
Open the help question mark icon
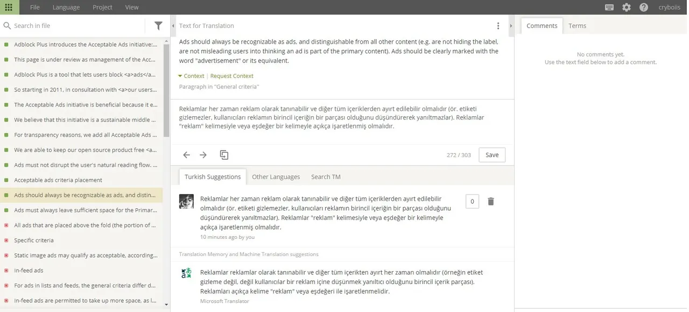coord(644,7)
